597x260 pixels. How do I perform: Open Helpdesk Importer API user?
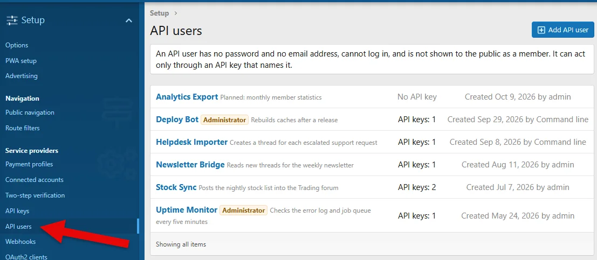[192, 142]
